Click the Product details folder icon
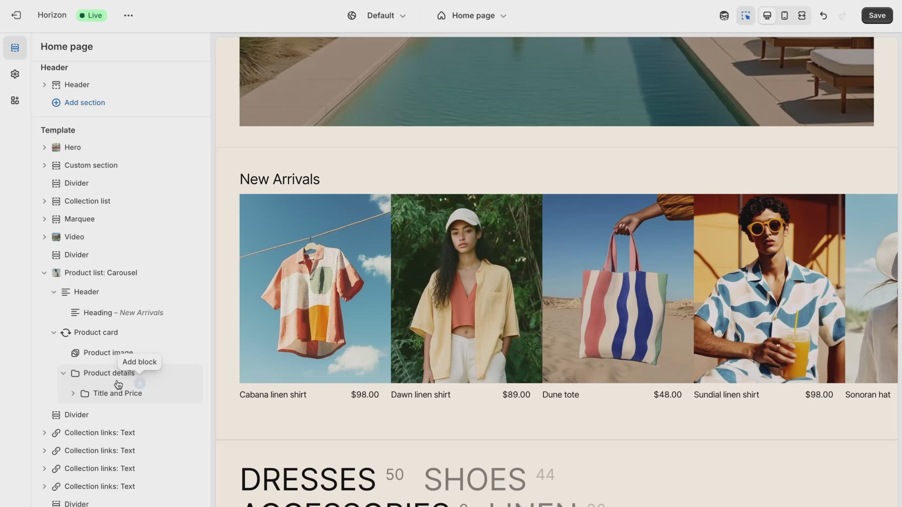 point(75,373)
